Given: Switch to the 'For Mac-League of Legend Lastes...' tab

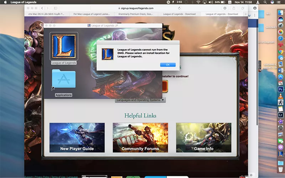Looking at the screenshot, I should tap(92, 14).
